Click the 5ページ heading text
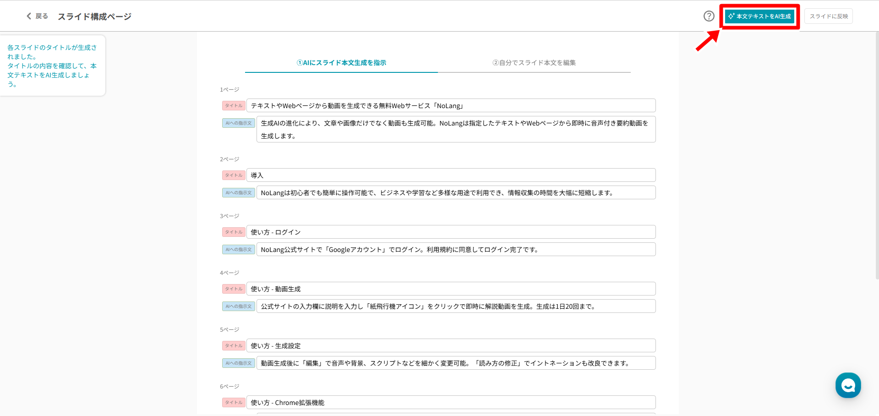 point(229,329)
